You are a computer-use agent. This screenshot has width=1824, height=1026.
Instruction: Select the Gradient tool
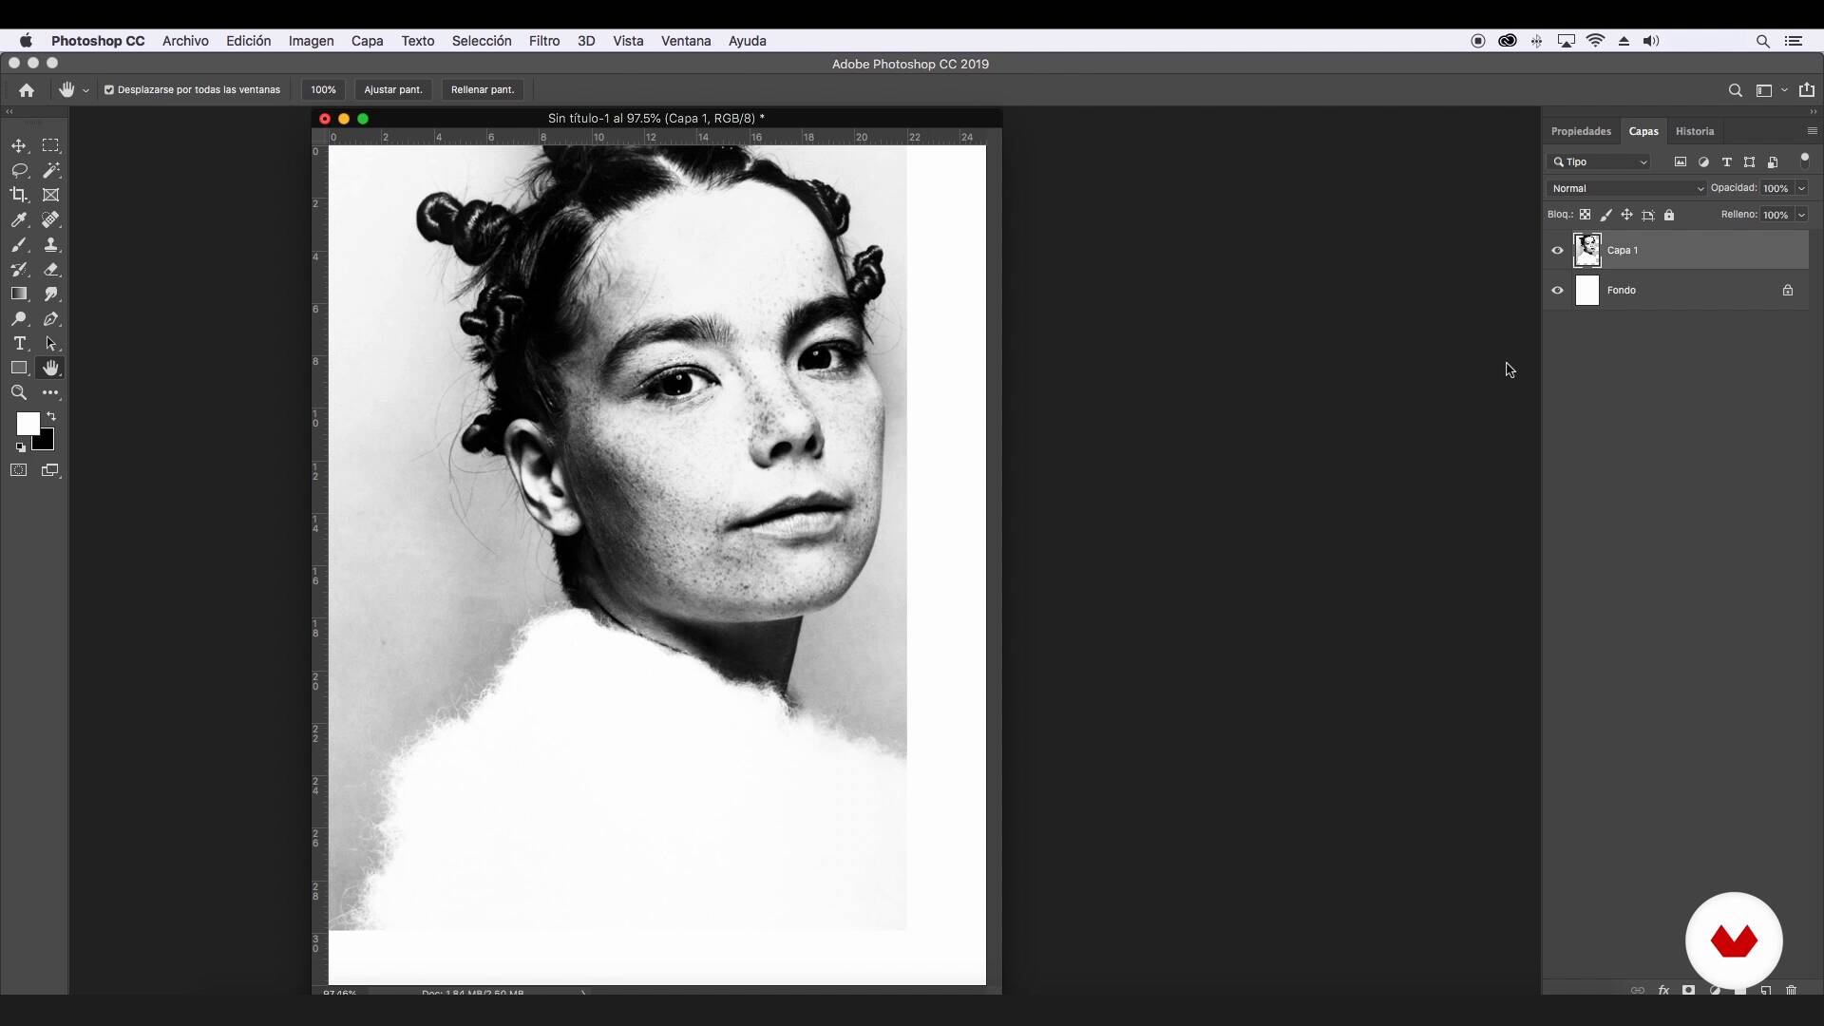19,294
